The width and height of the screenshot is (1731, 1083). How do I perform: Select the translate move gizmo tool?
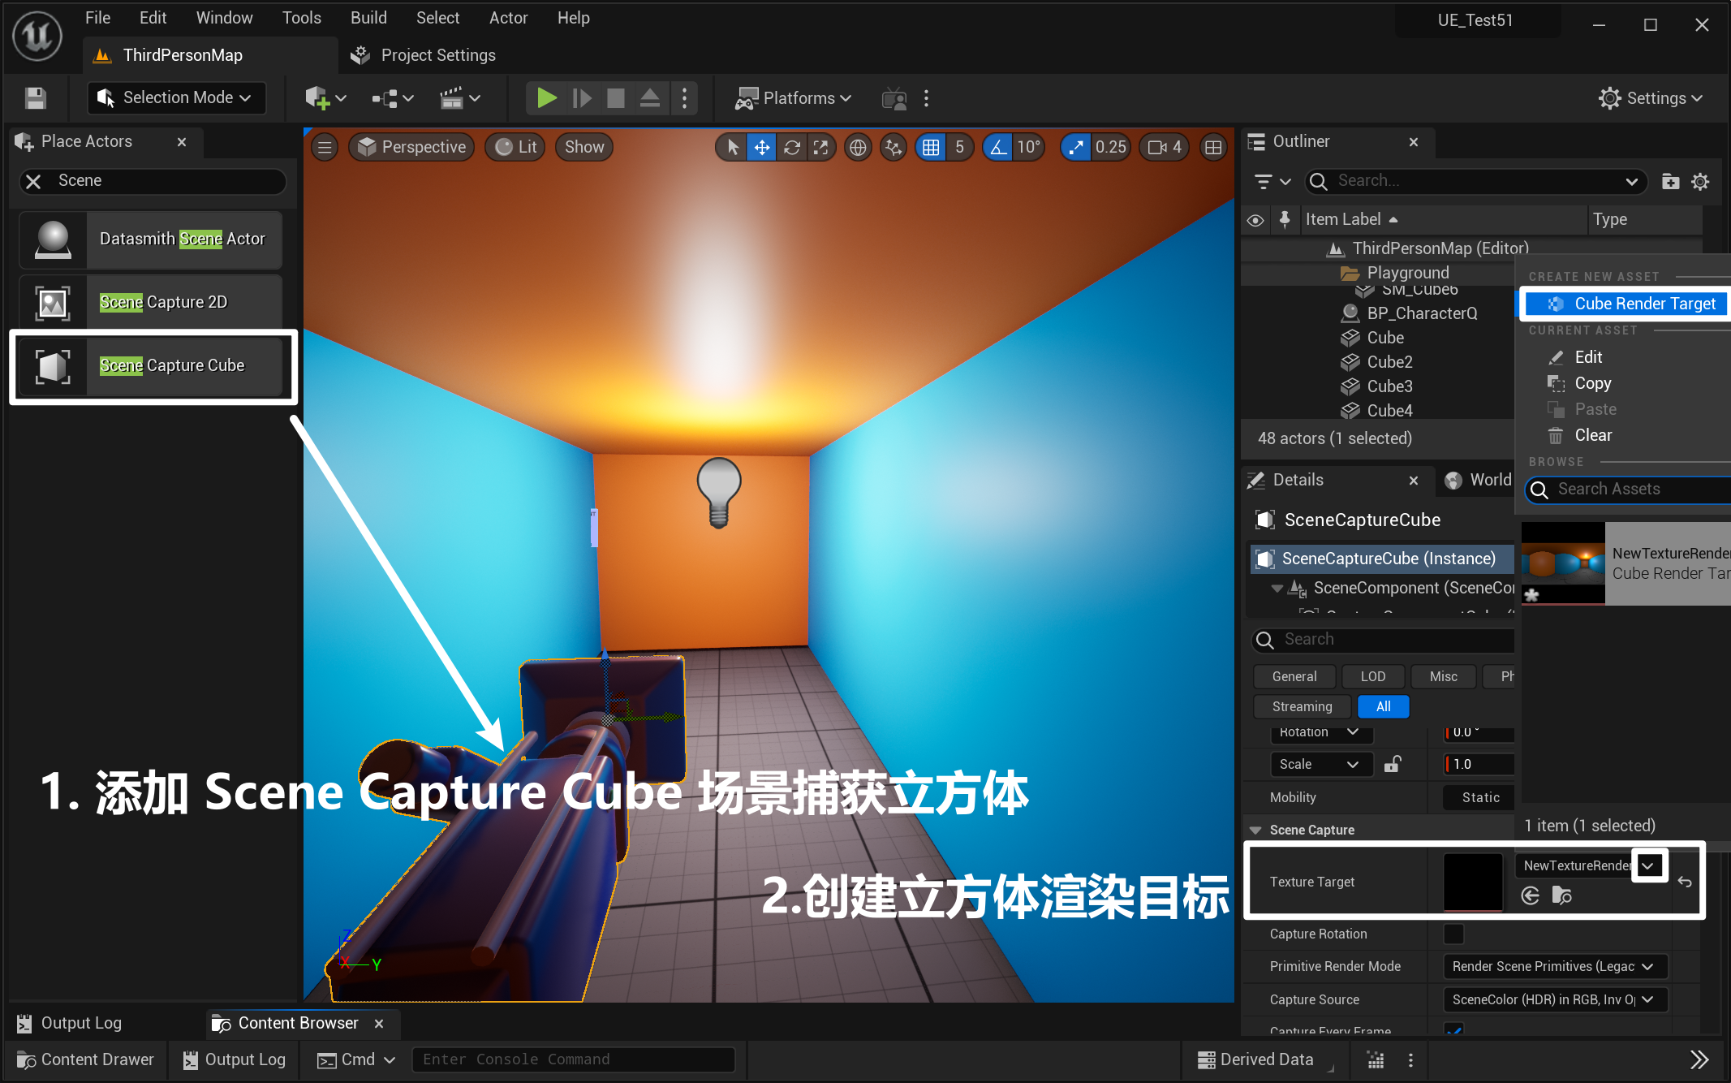coord(762,147)
